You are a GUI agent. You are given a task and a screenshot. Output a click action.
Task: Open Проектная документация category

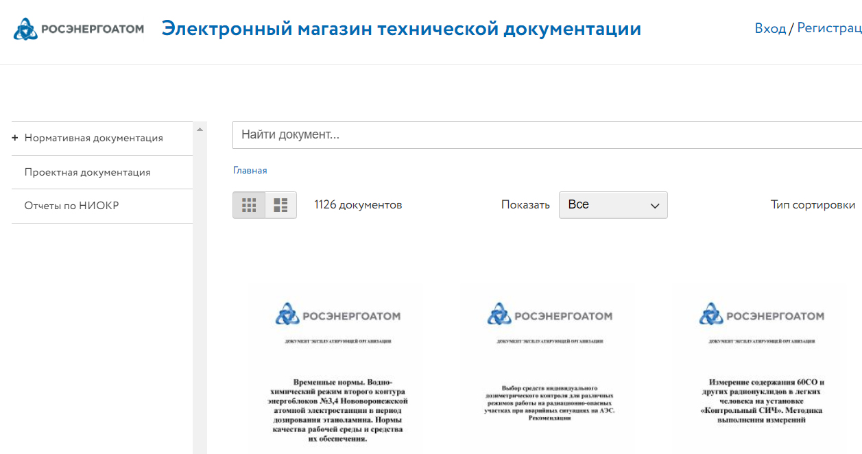(87, 172)
